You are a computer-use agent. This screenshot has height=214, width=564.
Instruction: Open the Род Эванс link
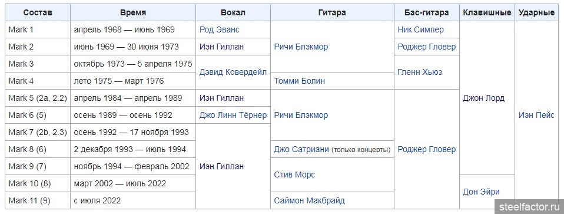pos(219,29)
